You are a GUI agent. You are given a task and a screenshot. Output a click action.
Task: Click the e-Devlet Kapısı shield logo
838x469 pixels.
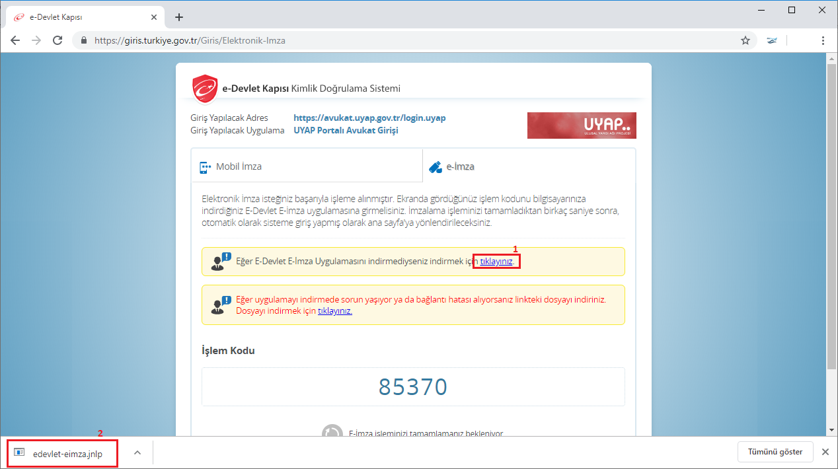pyautogui.click(x=205, y=89)
